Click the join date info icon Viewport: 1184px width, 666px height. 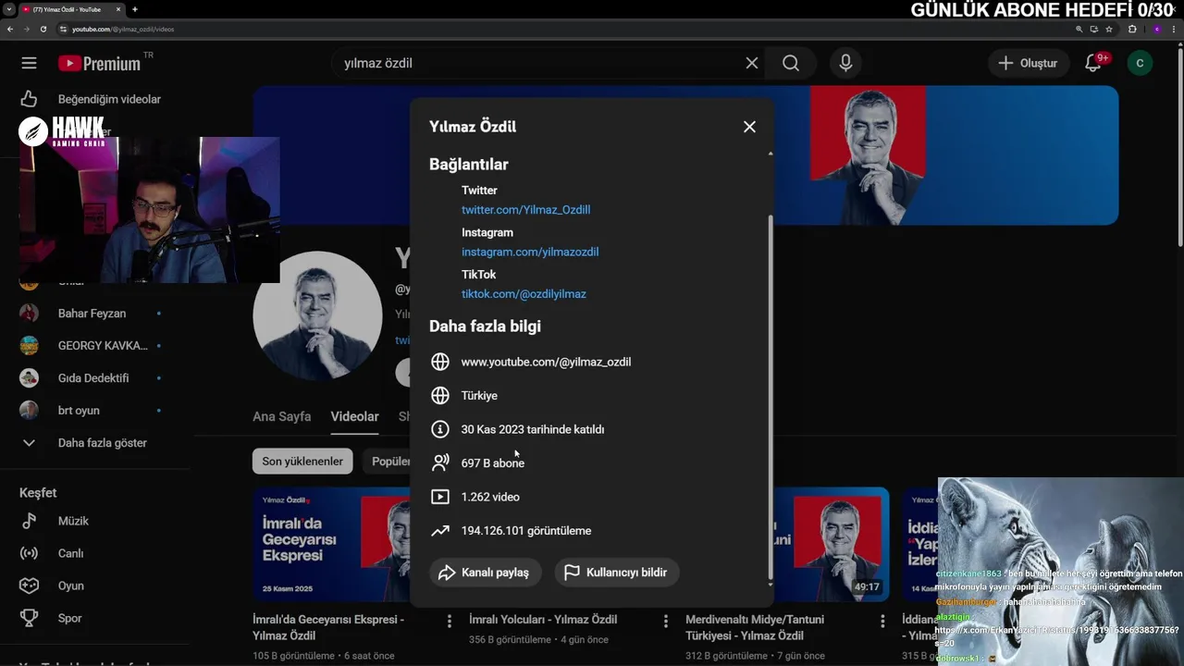tap(440, 429)
